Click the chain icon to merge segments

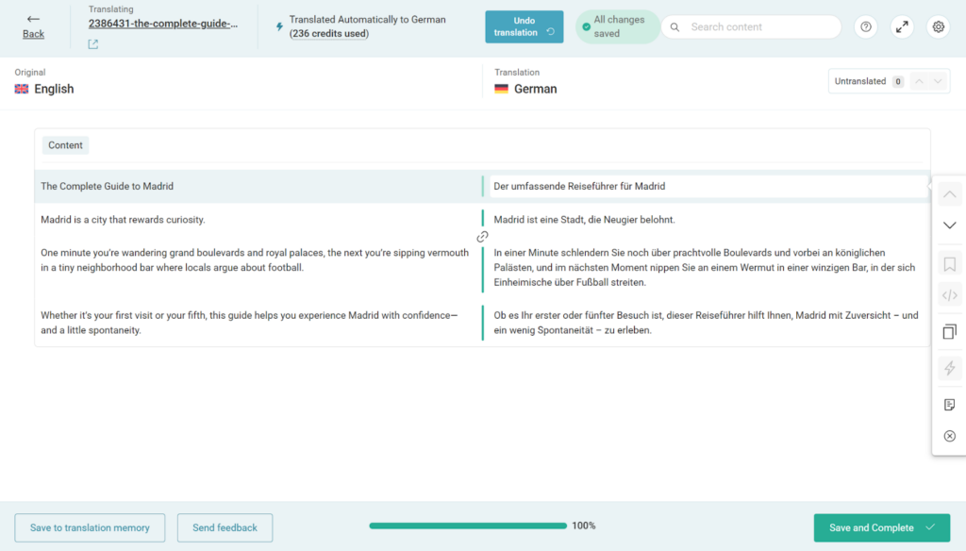(x=482, y=237)
